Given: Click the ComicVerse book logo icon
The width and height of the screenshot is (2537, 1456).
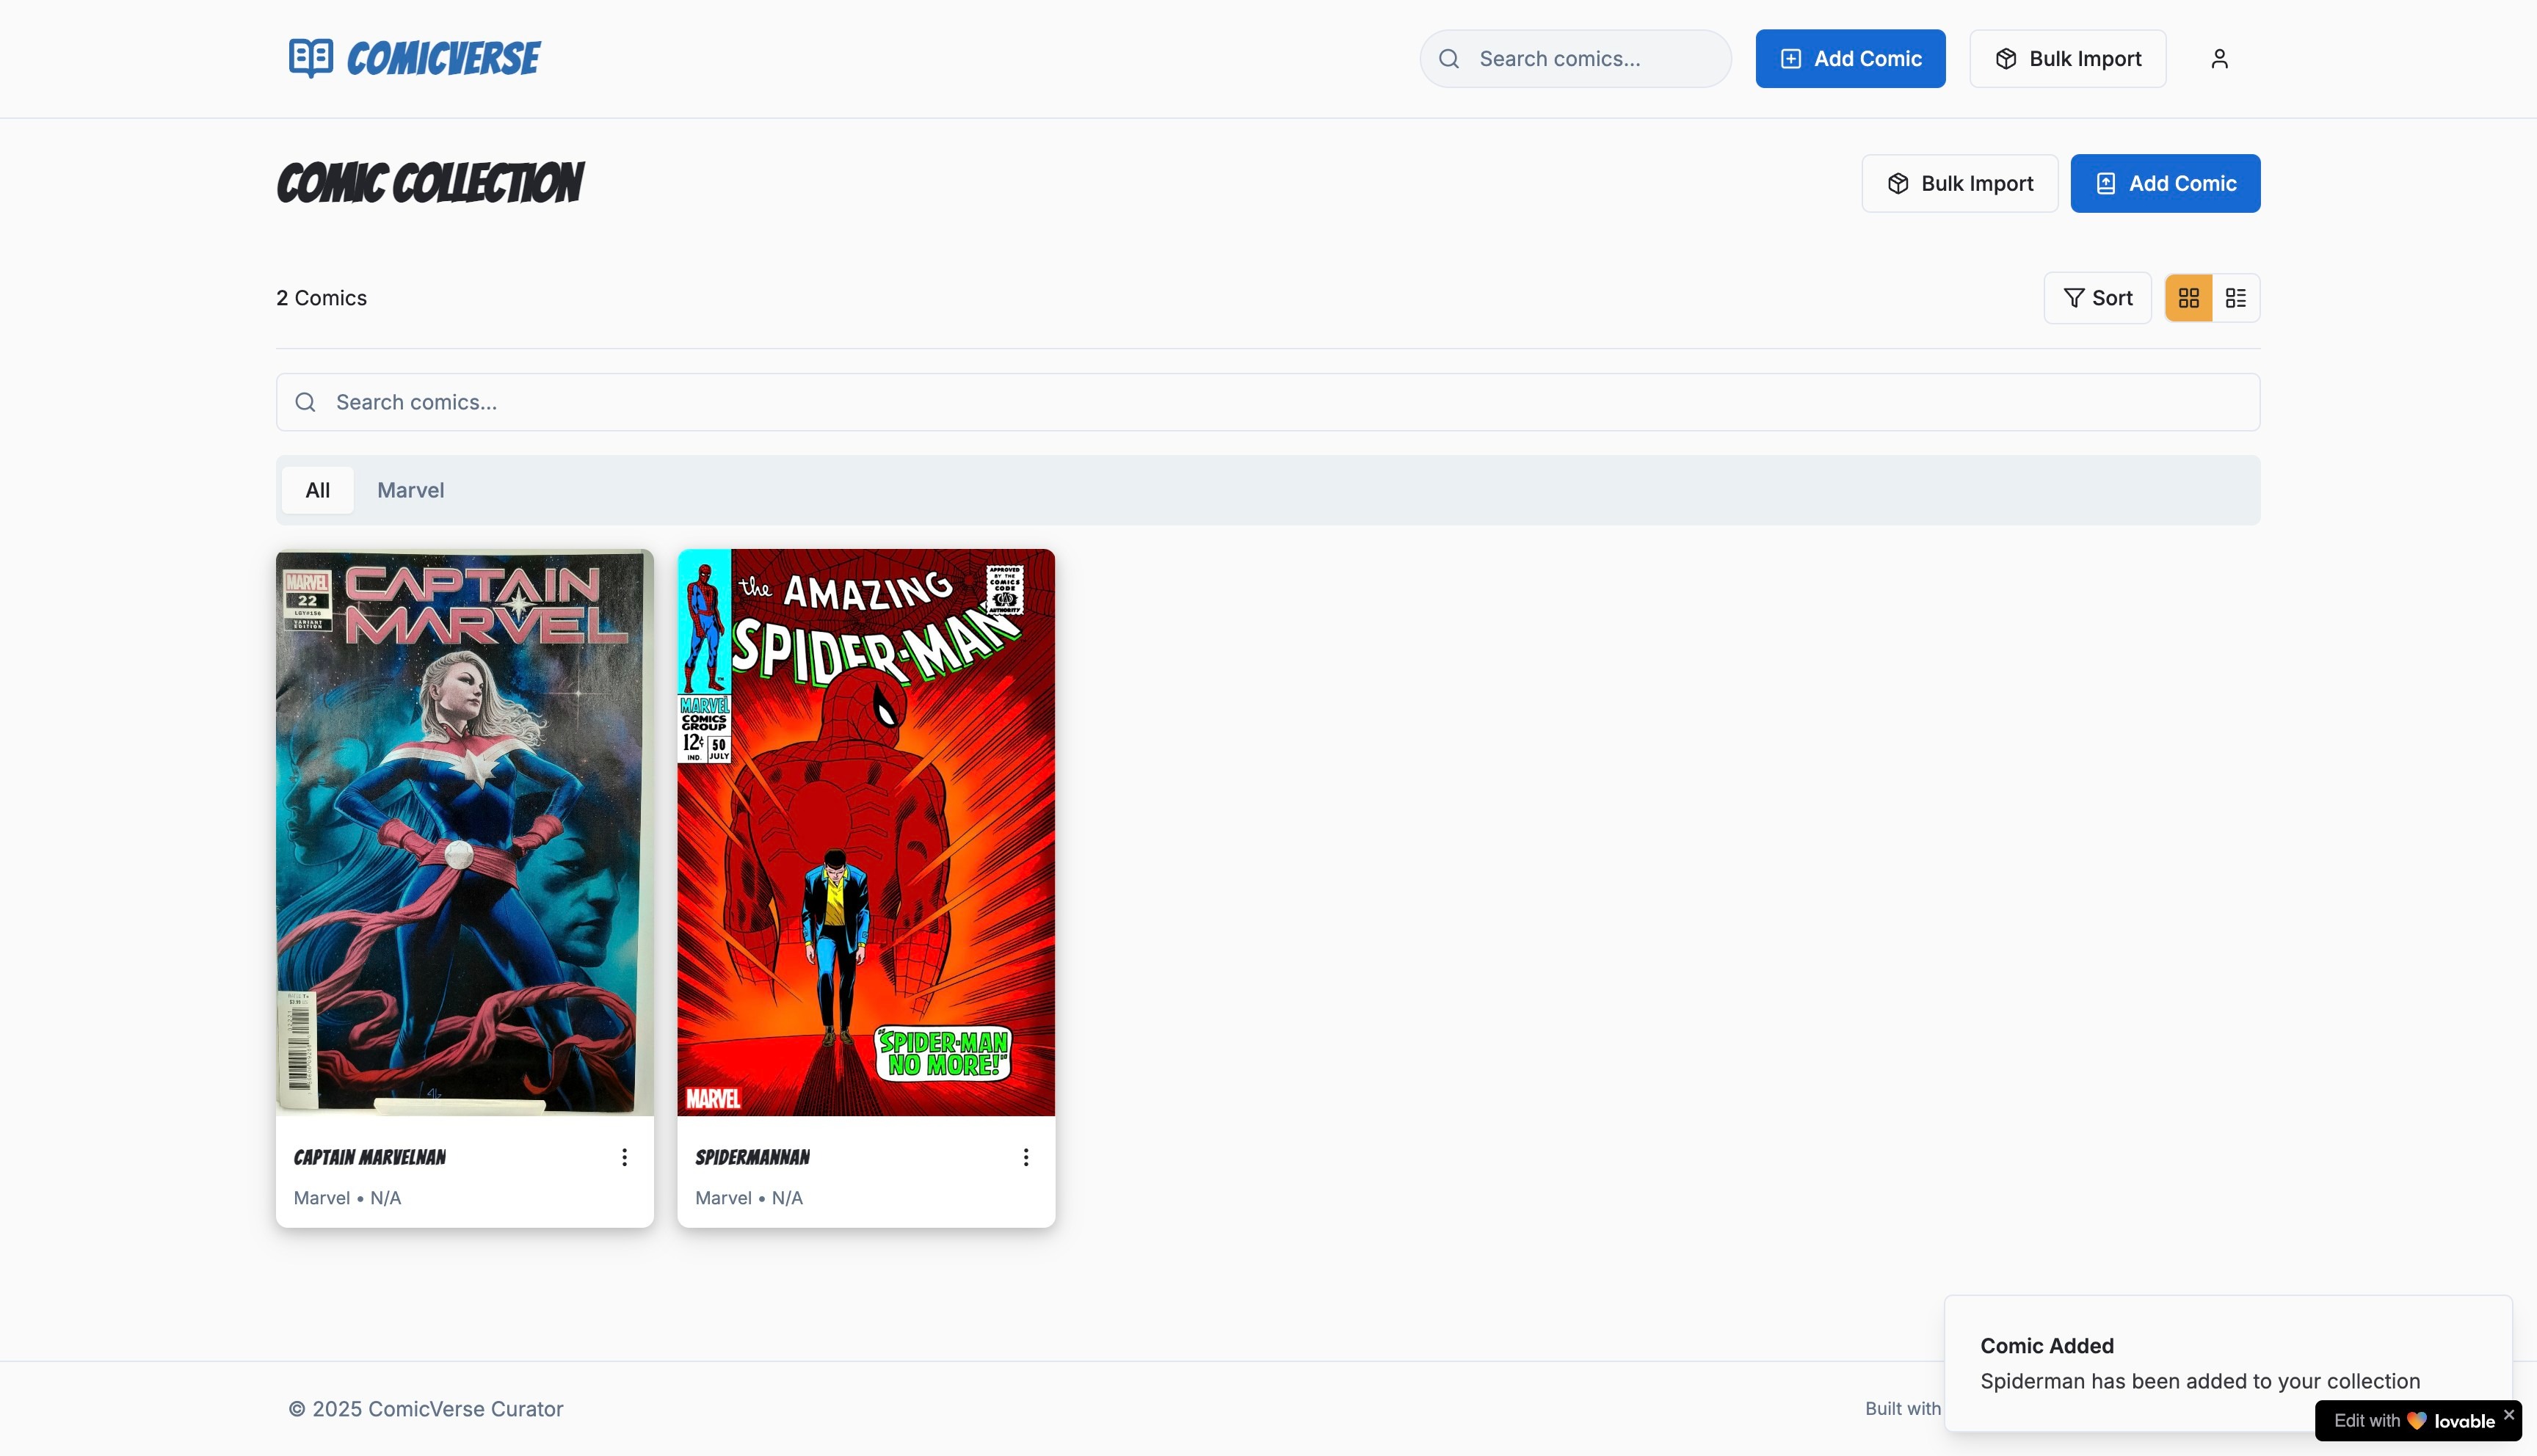Looking at the screenshot, I should (311, 58).
